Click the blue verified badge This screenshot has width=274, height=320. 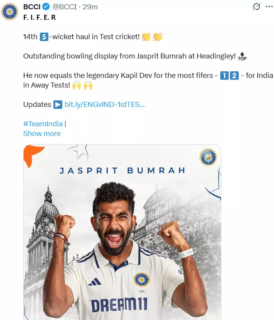(46, 7)
